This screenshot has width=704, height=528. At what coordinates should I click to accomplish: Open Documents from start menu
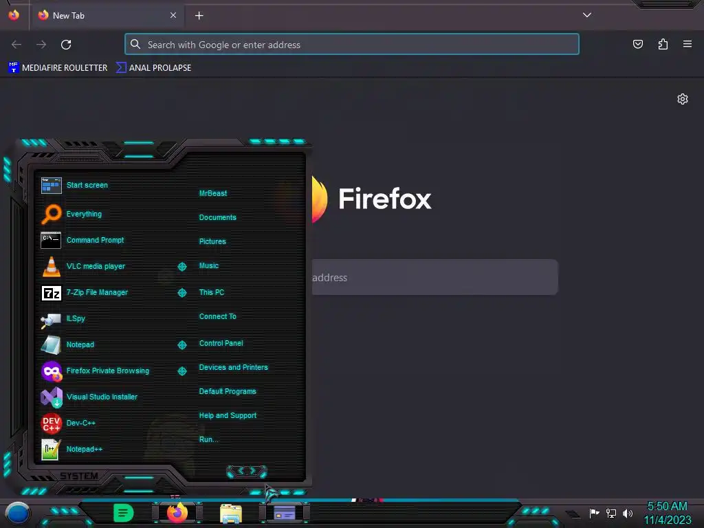click(x=218, y=217)
